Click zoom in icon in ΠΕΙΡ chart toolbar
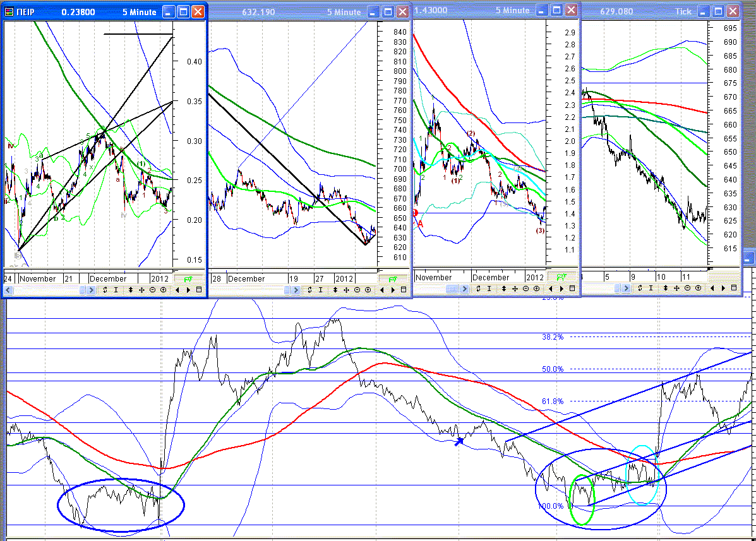Screen dimensions: 756x541 coord(164,290)
